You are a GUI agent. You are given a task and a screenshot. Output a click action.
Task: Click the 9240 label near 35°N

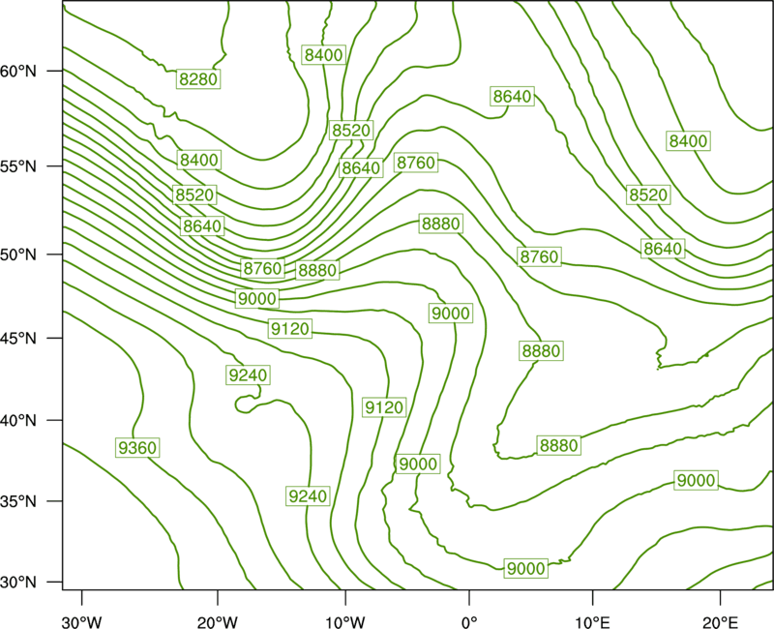coord(308,495)
